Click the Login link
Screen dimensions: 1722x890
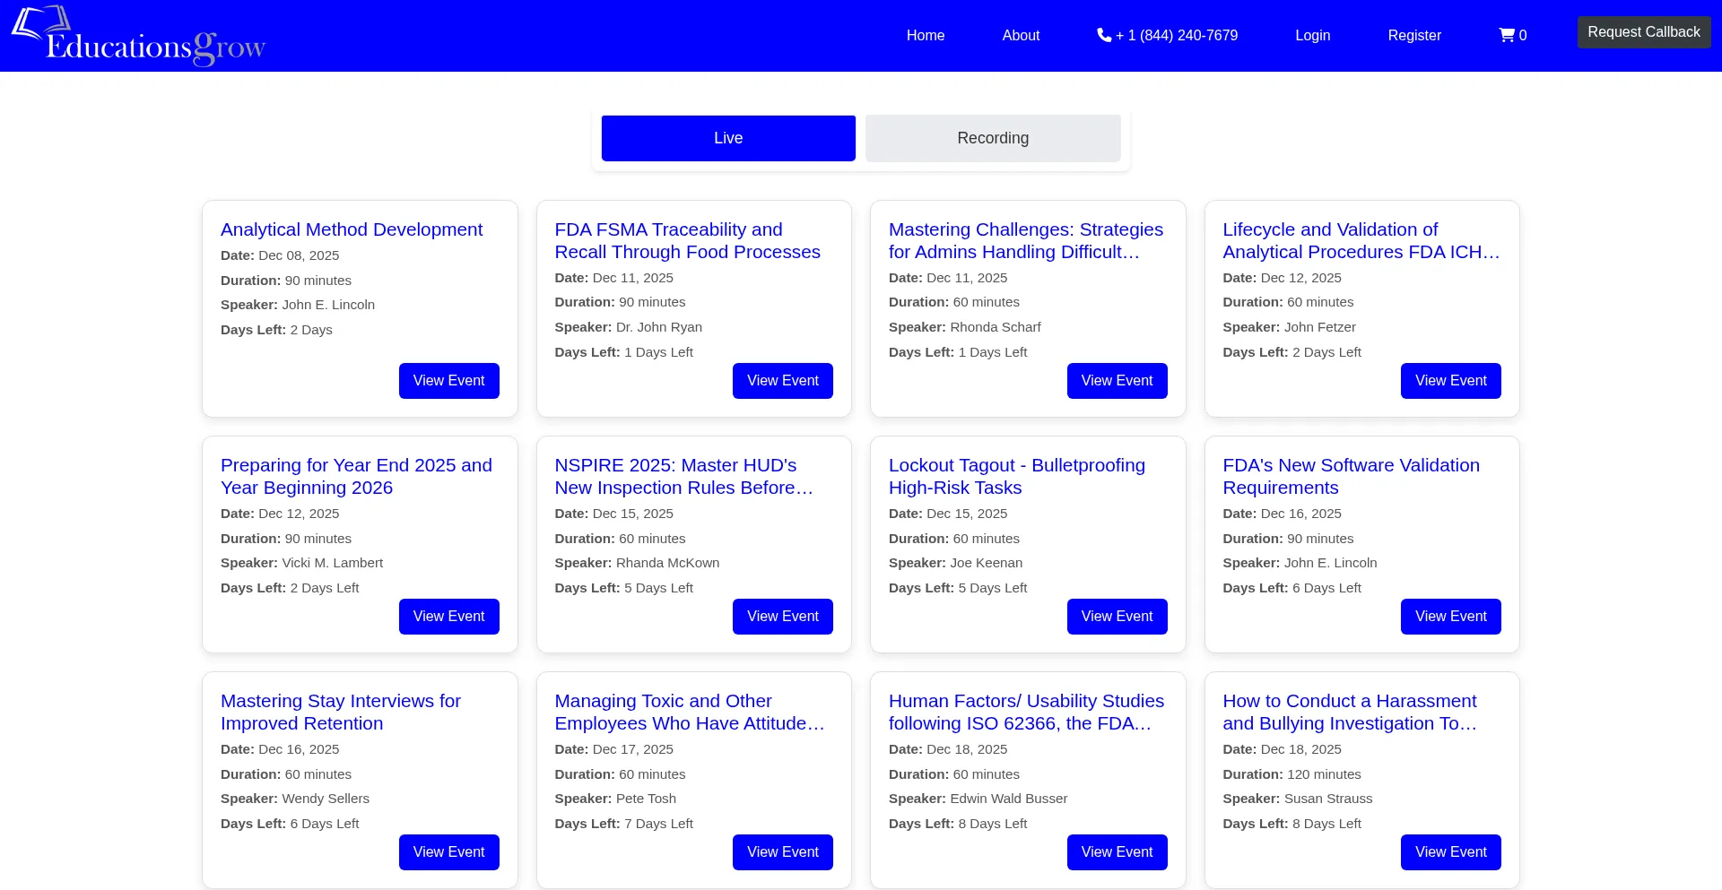click(x=1312, y=35)
